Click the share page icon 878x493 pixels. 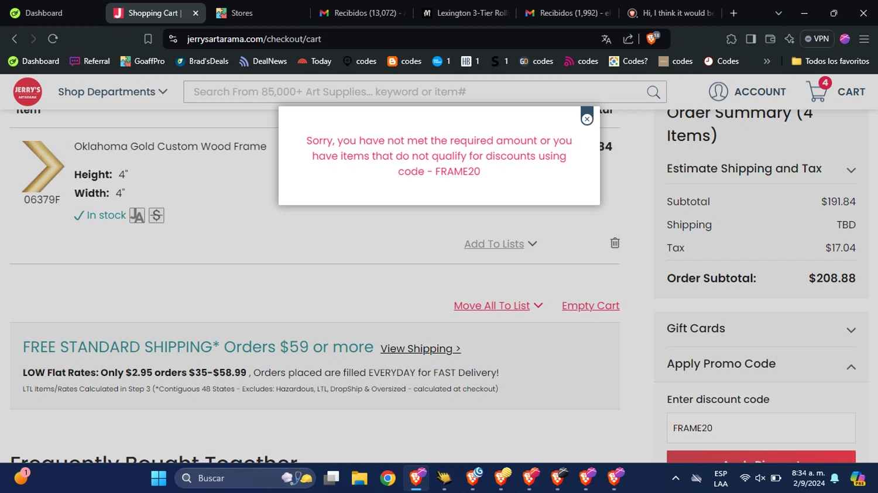pyautogui.click(x=628, y=39)
